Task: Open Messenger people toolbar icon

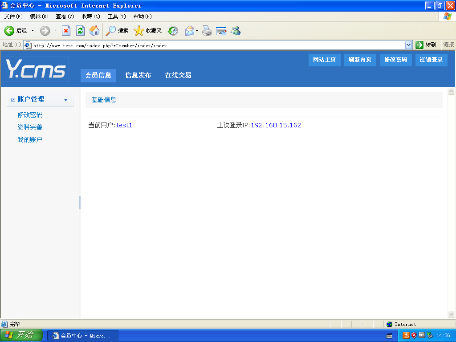Action: [236, 31]
